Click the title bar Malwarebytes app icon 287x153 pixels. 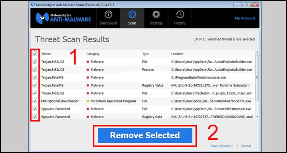33,5
